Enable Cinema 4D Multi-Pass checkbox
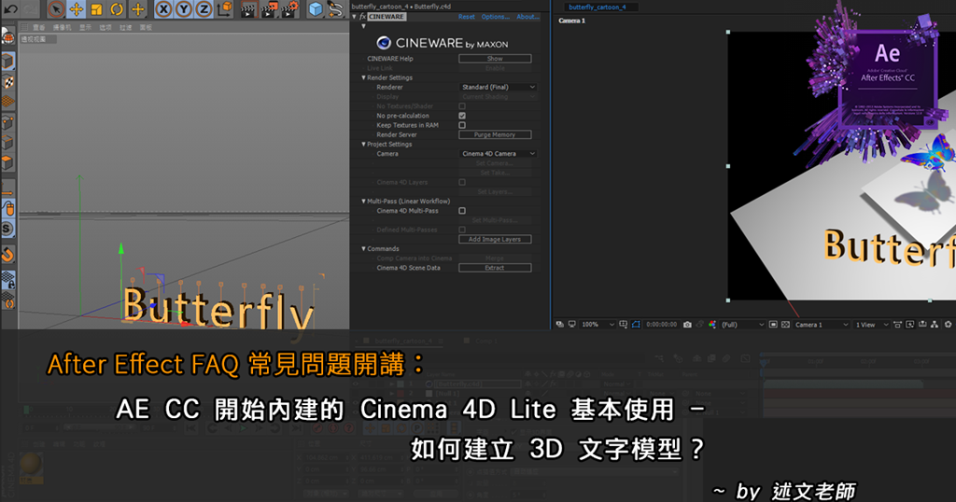This screenshot has height=502, width=956. click(462, 211)
